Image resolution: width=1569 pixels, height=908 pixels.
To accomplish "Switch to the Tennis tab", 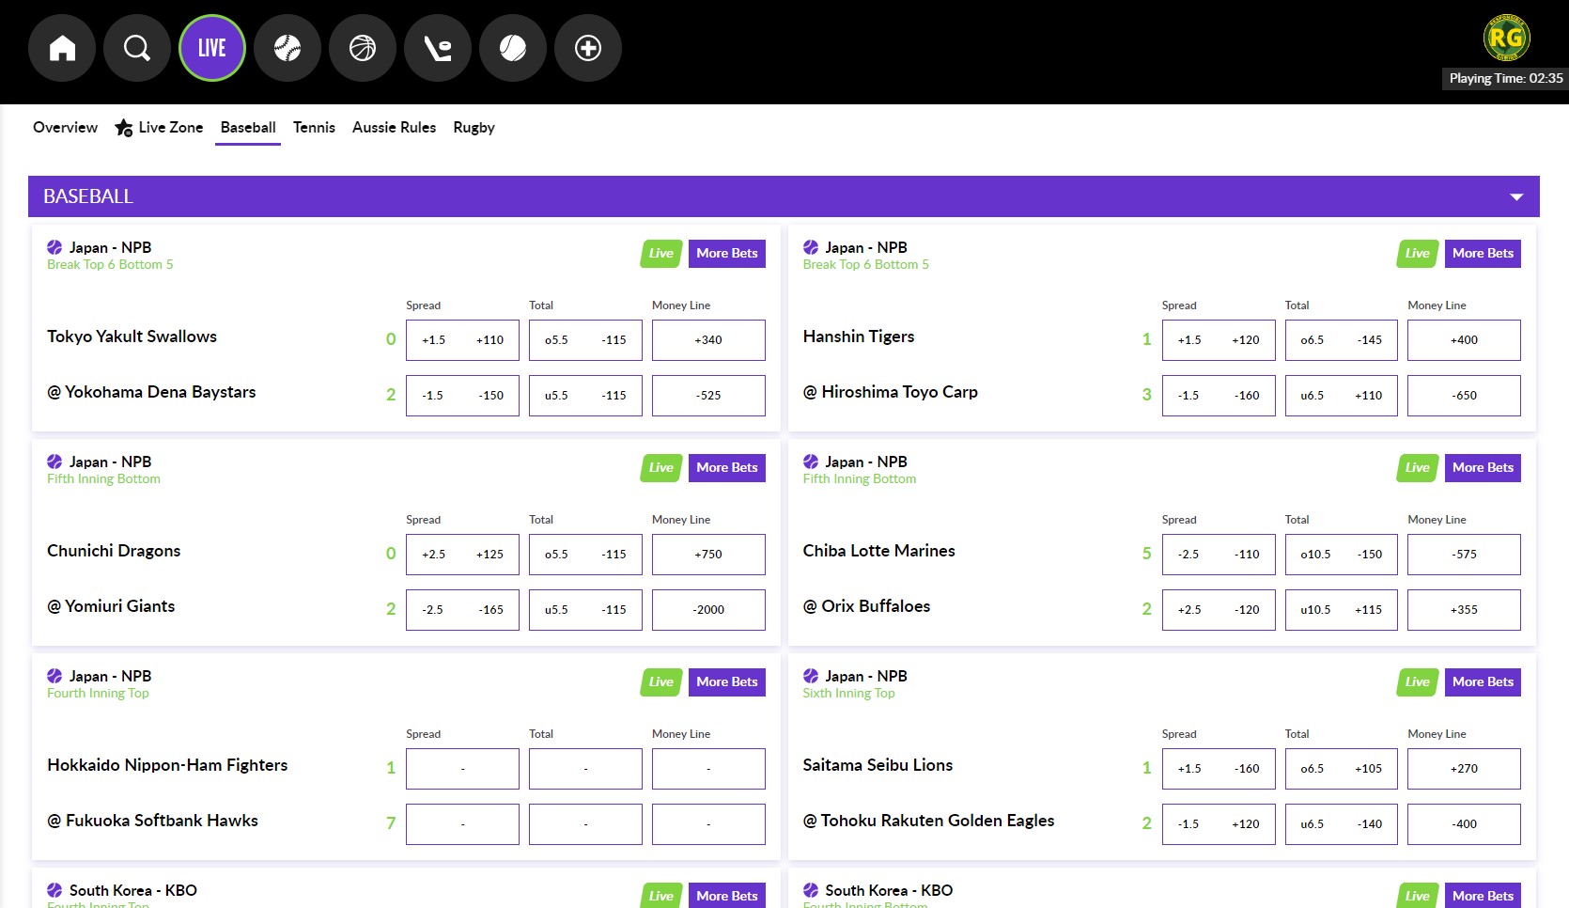I will pos(314,127).
